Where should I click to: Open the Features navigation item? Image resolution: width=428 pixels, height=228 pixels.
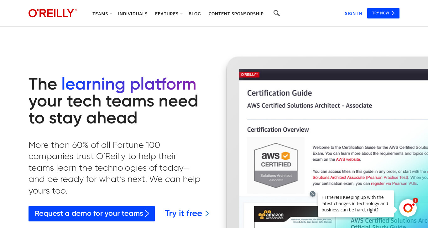167,14
